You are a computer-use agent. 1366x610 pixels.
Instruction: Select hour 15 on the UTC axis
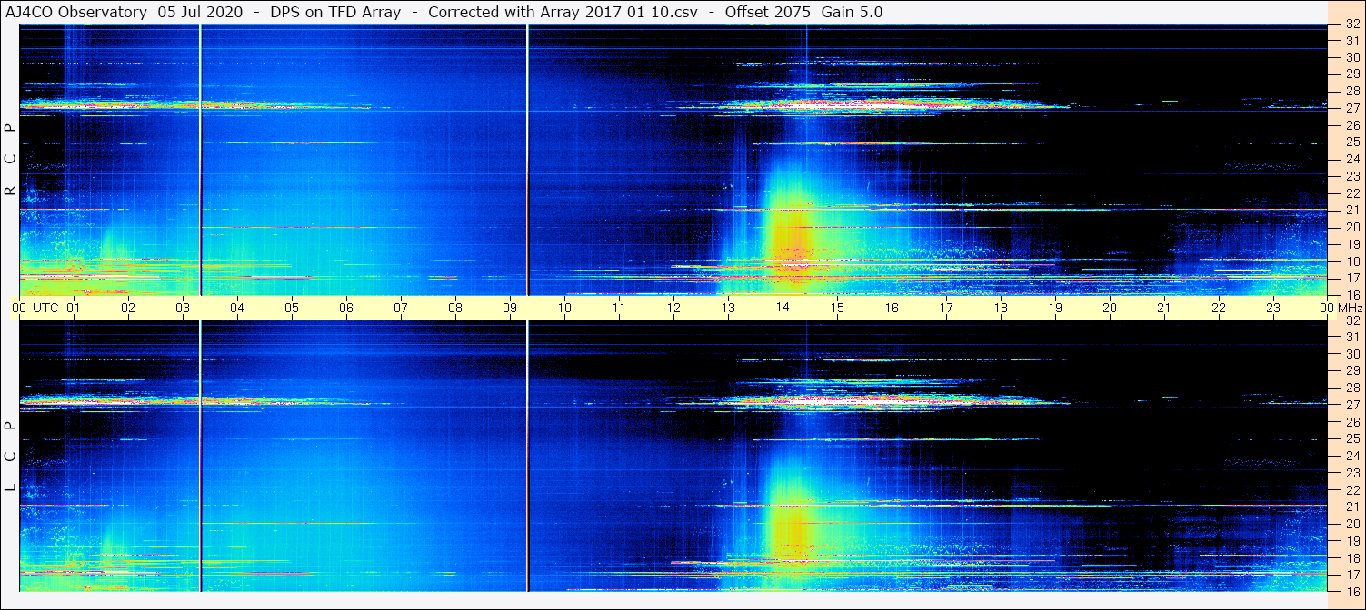(x=837, y=308)
